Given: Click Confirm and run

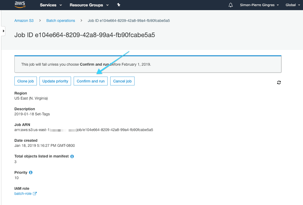Looking at the screenshot, I should coord(90,81).
